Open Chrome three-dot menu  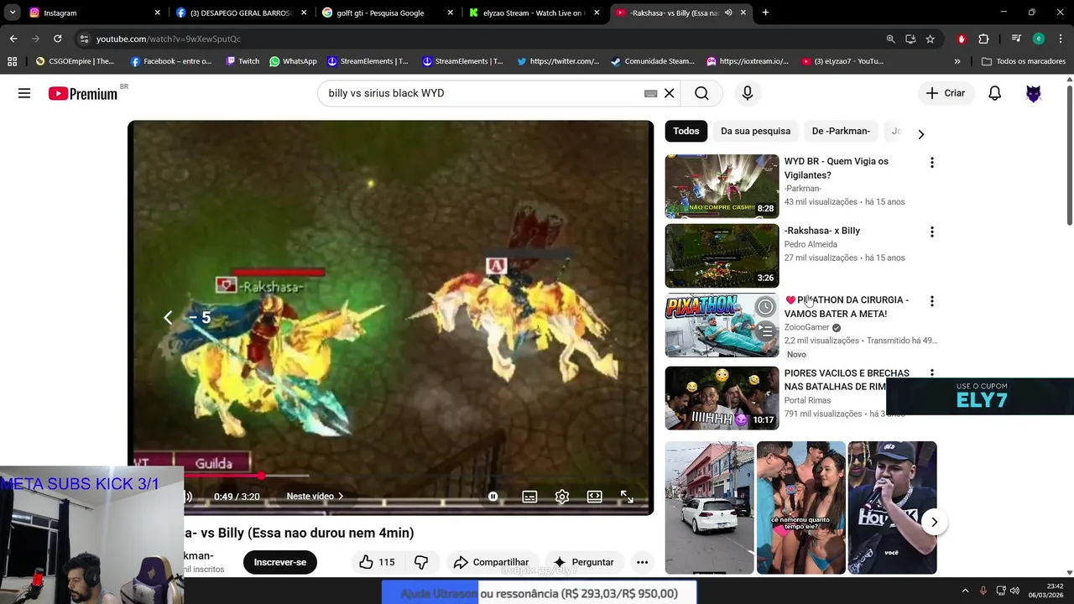tap(1061, 39)
